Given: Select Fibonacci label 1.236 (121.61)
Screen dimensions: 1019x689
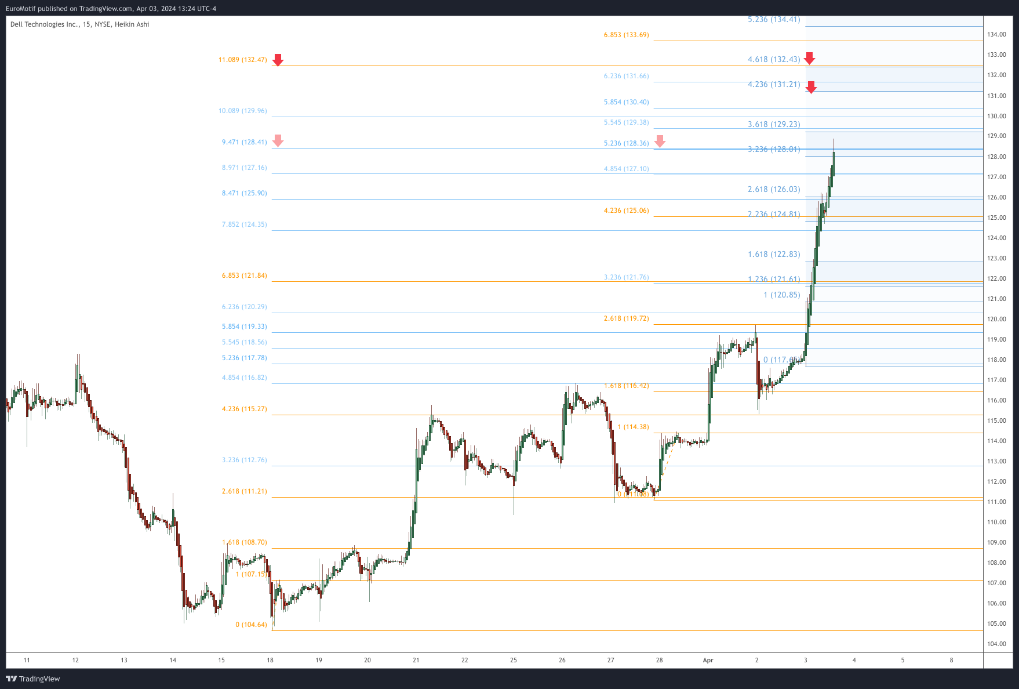Looking at the screenshot, I should coord(774,279).
